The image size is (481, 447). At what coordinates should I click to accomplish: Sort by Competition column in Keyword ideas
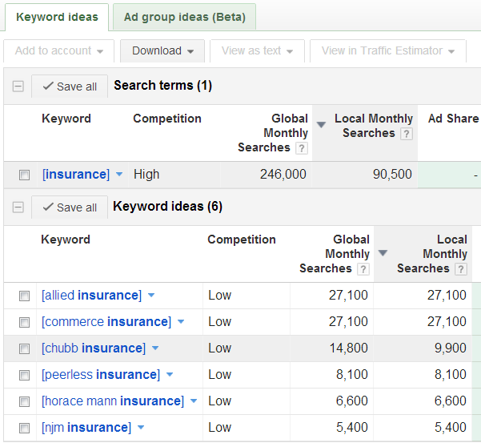click(x=242, y=240)
